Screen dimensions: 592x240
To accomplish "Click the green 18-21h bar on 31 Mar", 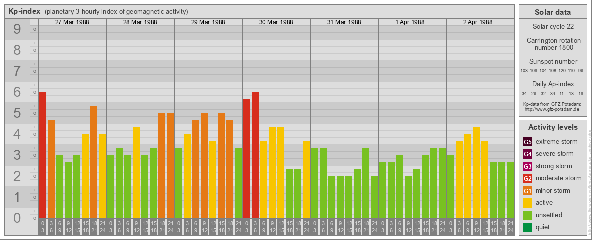I will coord(366,183).
